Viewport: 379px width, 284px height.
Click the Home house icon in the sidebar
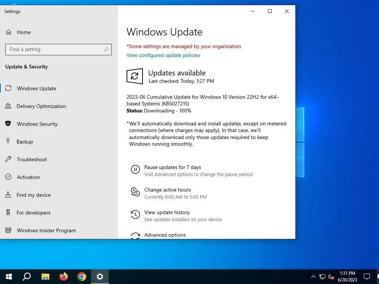point(9,32)
